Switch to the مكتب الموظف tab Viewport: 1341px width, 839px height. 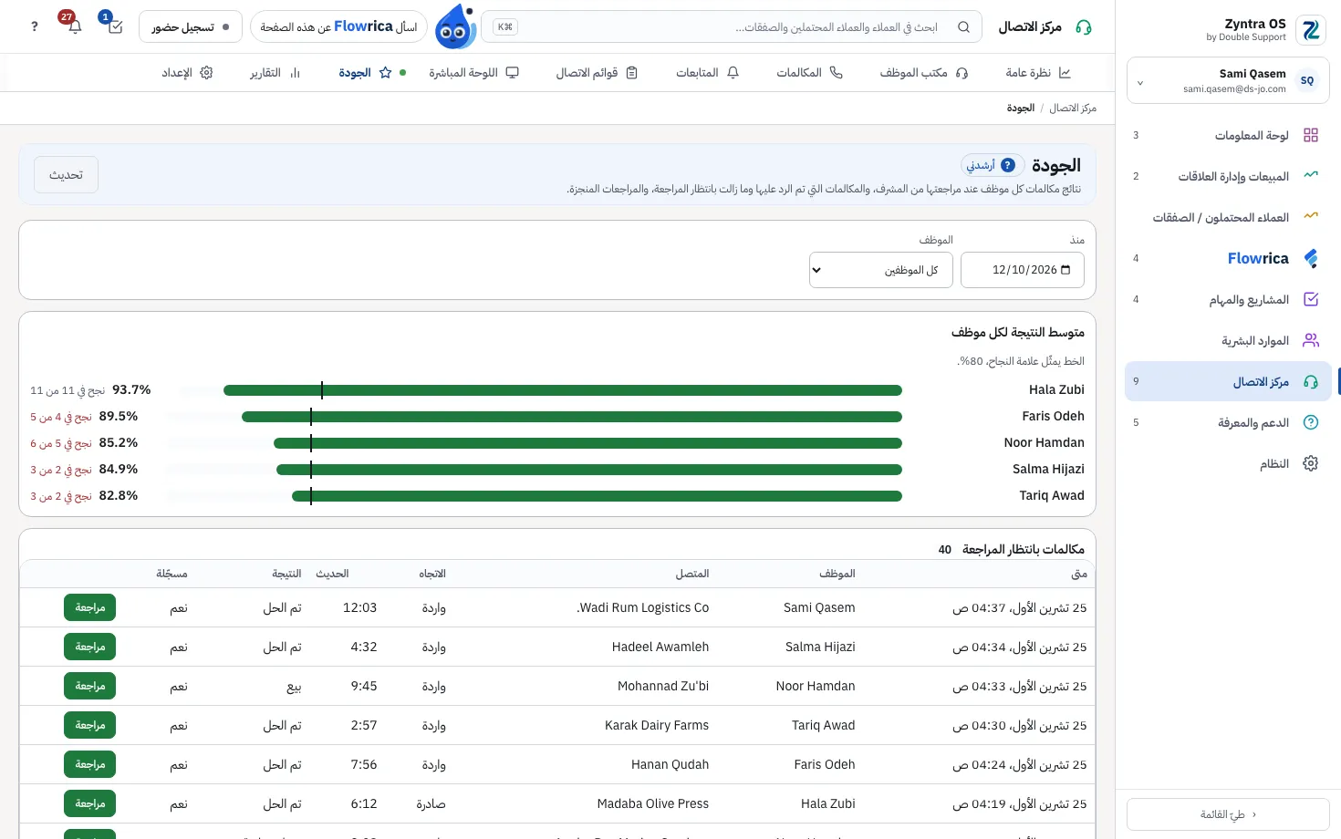[923, 73]
